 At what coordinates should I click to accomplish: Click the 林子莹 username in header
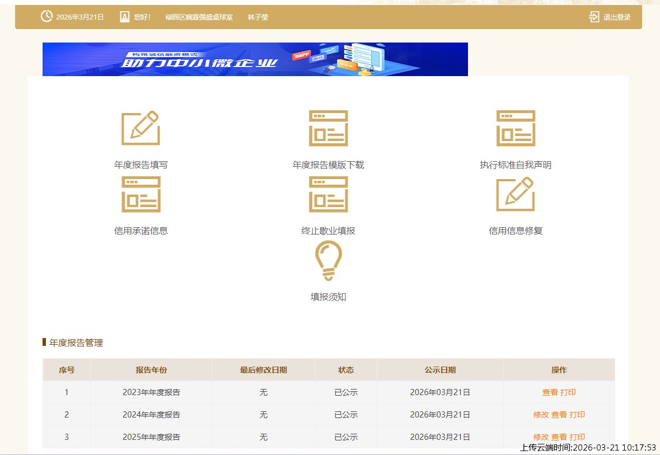click(258, 17)
